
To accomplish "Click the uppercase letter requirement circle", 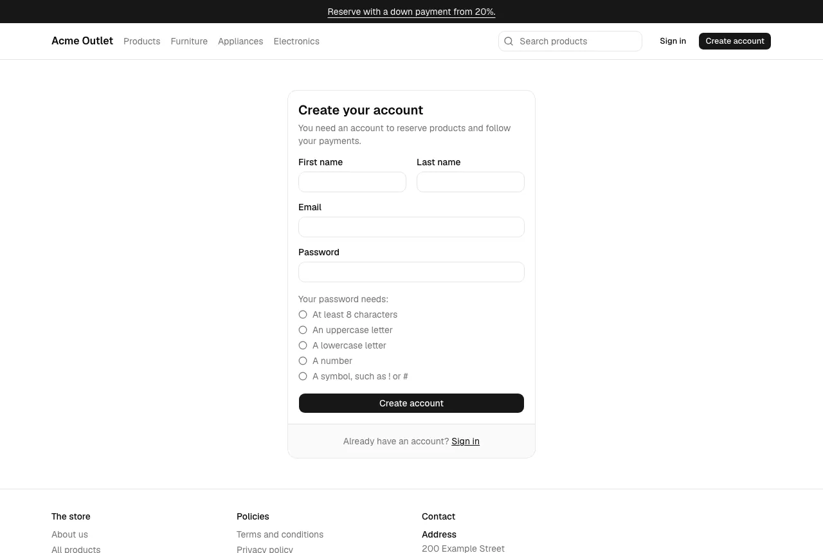I will [303, 330].
